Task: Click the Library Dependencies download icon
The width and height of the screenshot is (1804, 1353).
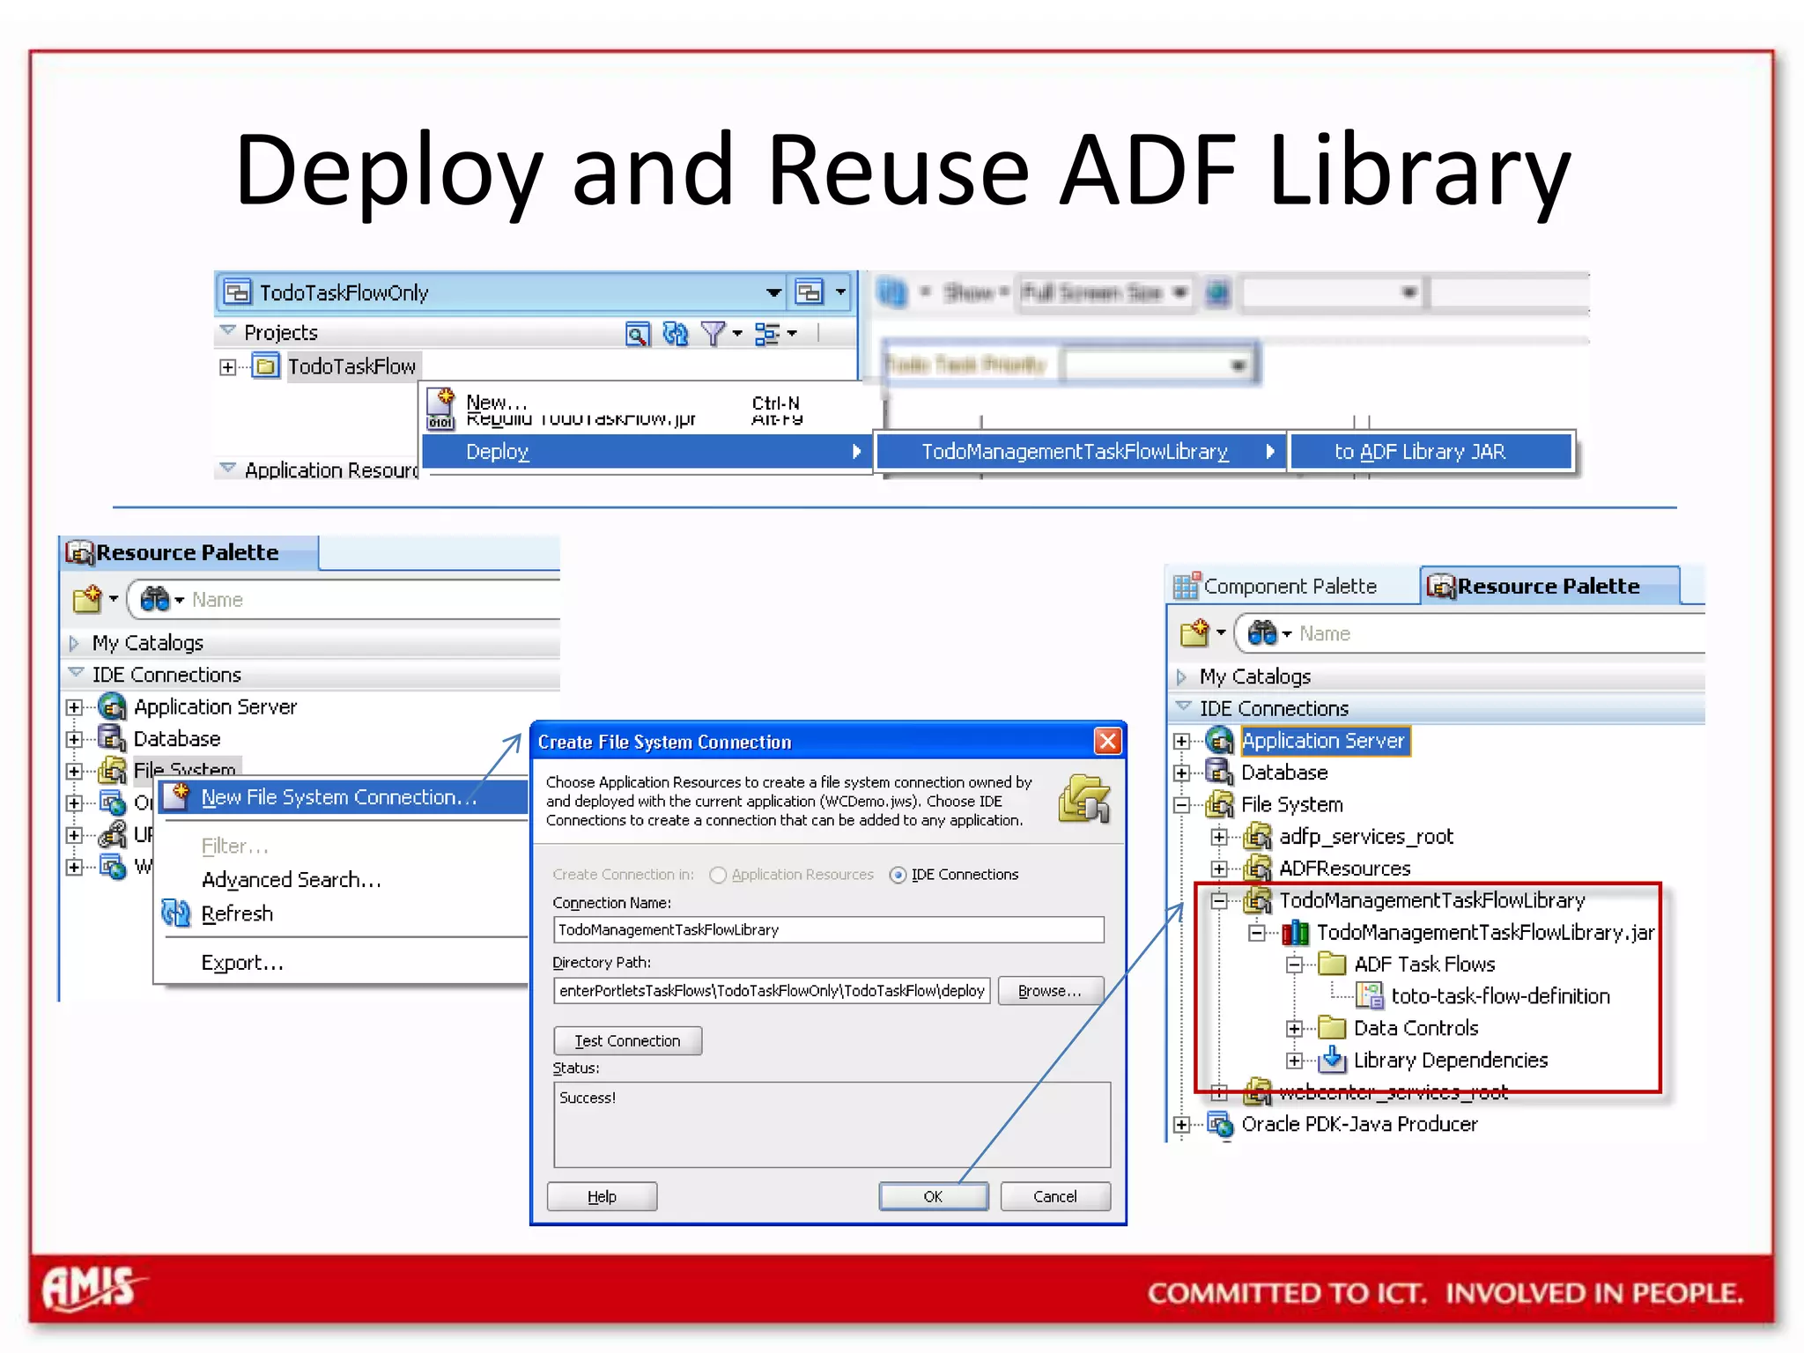Action: tap(1333, 1060)
